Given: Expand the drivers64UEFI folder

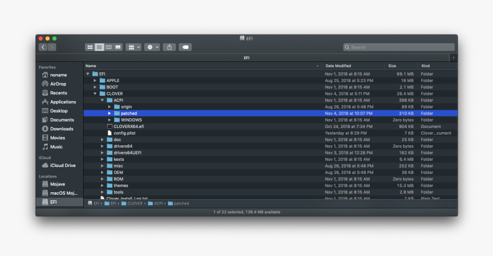Looking at the screenshot, I should click(x=102, y=153).
